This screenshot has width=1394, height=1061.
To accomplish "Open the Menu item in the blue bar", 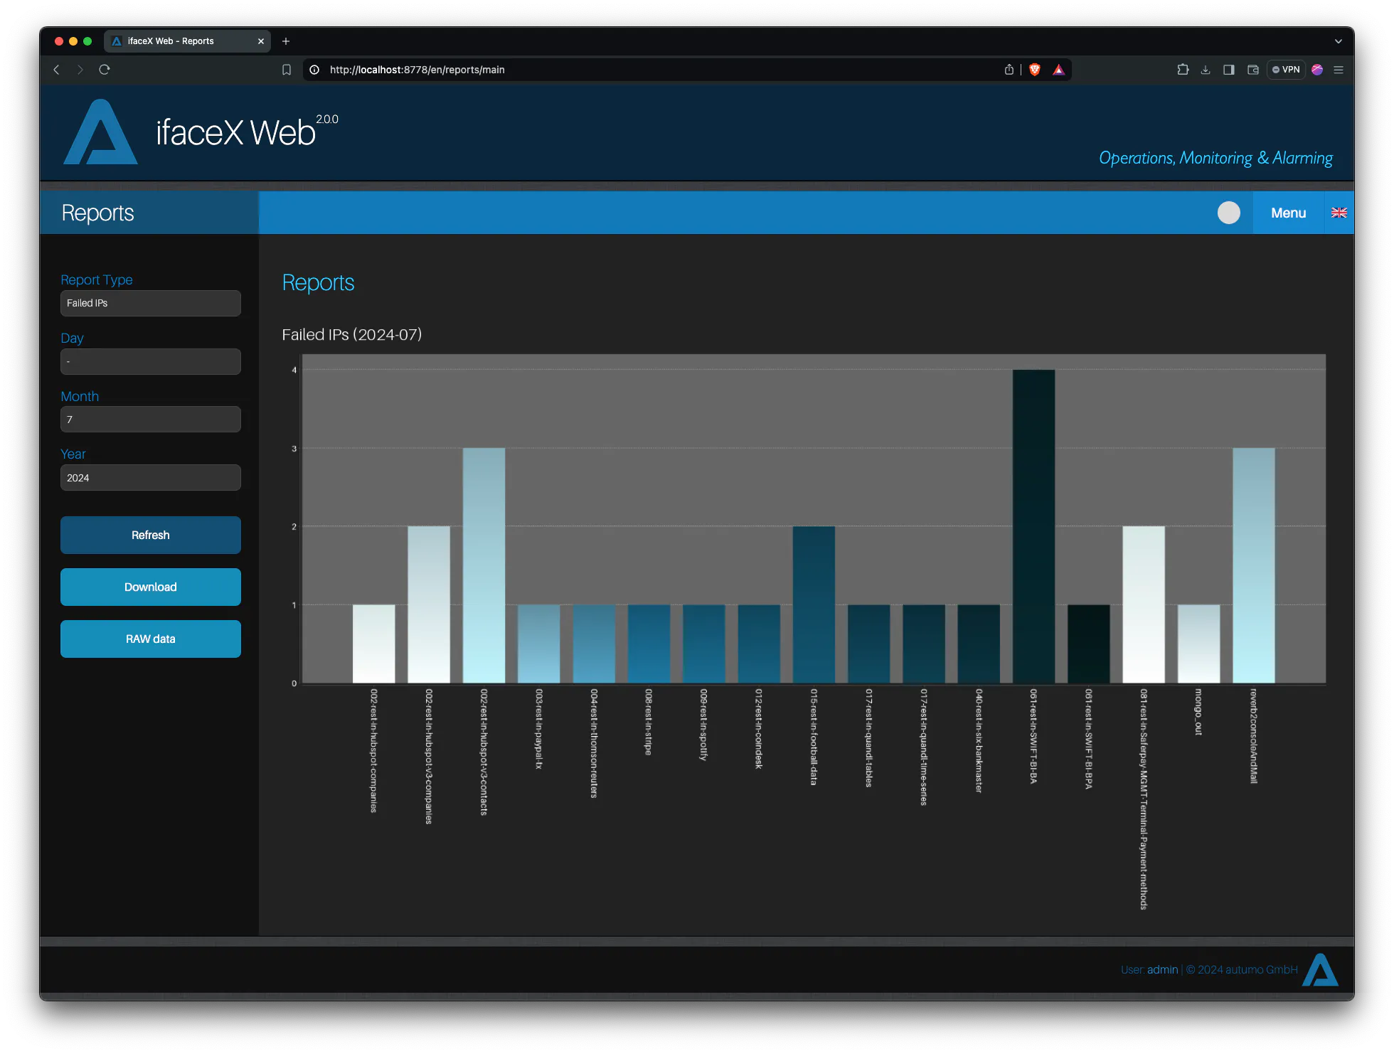I will pos(1287,213).
